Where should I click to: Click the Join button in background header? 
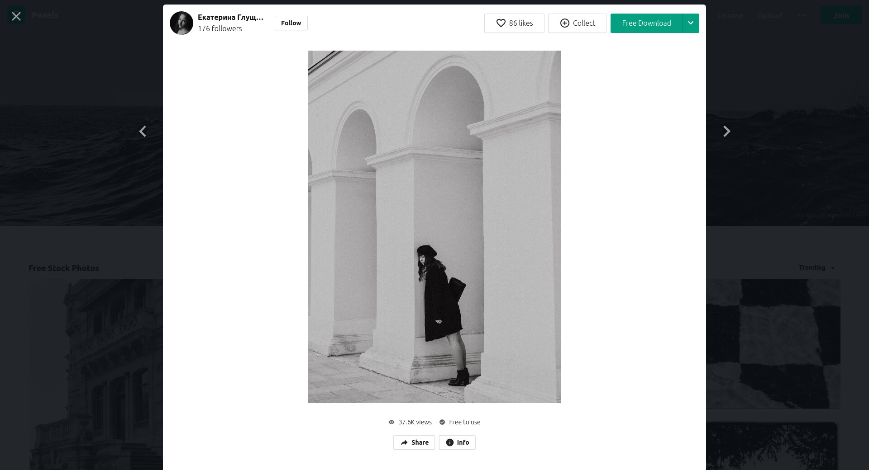pyautogui.click(x=841, y=15)
